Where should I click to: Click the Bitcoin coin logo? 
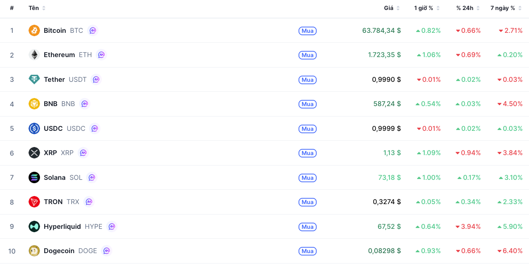coord(34,30)
